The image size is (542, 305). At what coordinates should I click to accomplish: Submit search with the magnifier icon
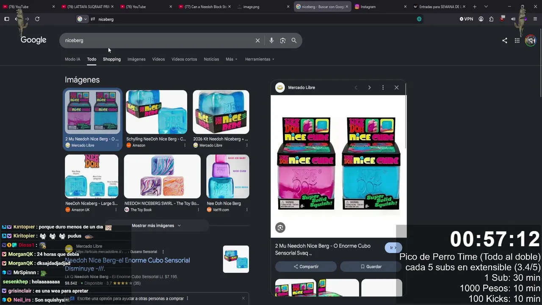point(294,41)
